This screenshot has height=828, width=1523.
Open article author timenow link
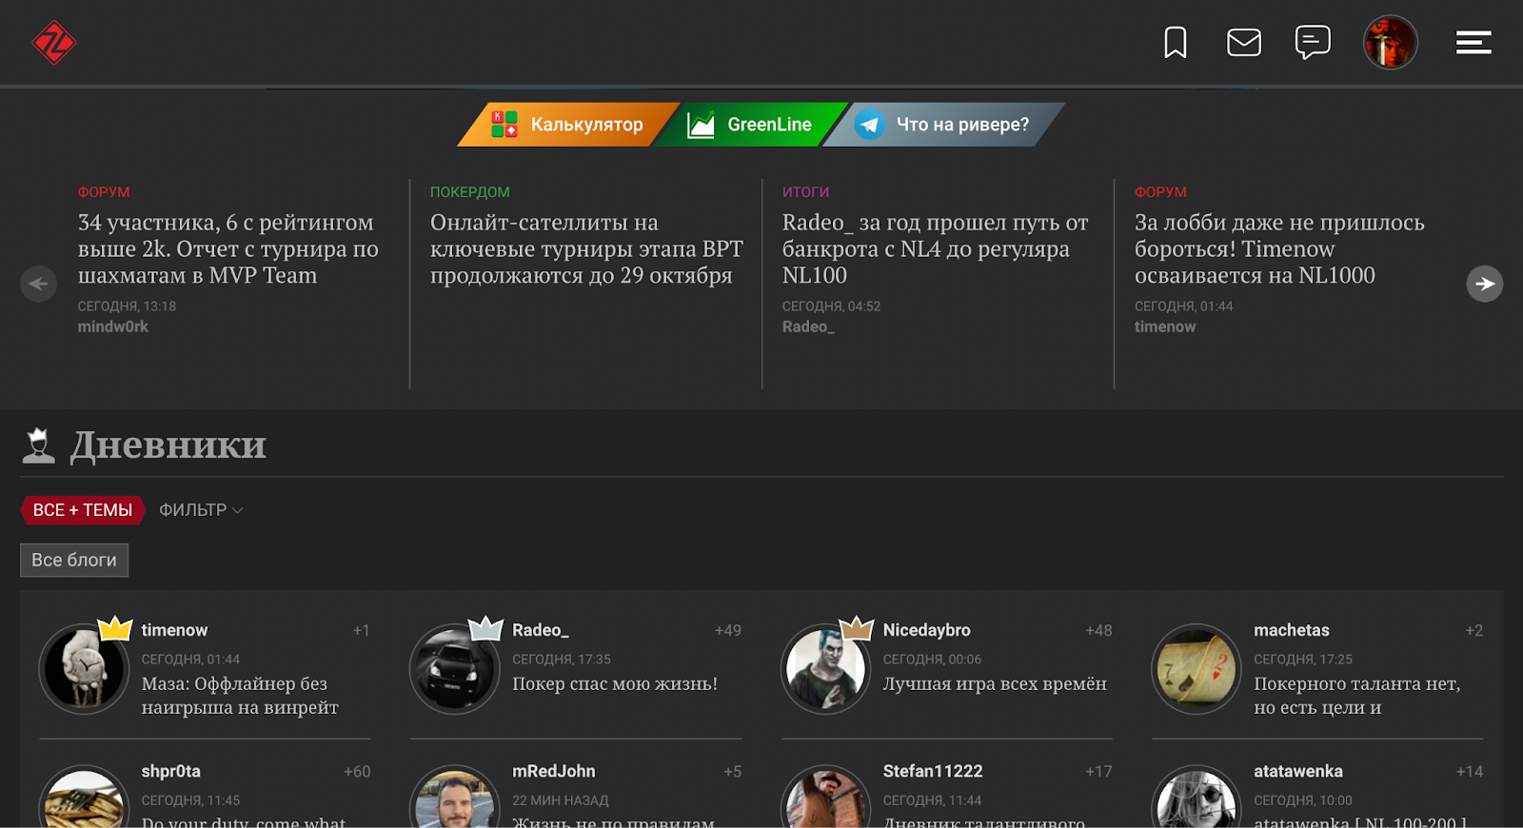point(1165,326)
